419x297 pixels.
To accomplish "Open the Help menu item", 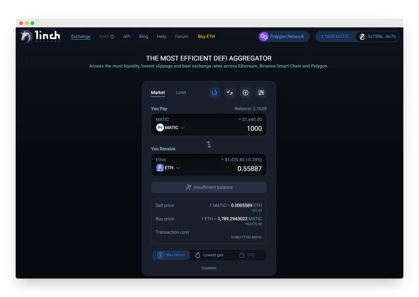I will point(162,37).
